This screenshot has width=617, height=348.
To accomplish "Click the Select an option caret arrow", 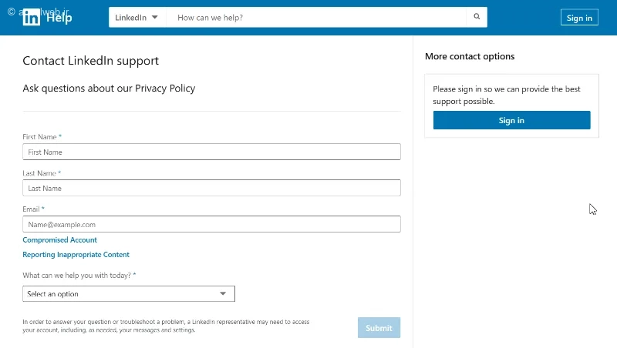I will point(223,294).
